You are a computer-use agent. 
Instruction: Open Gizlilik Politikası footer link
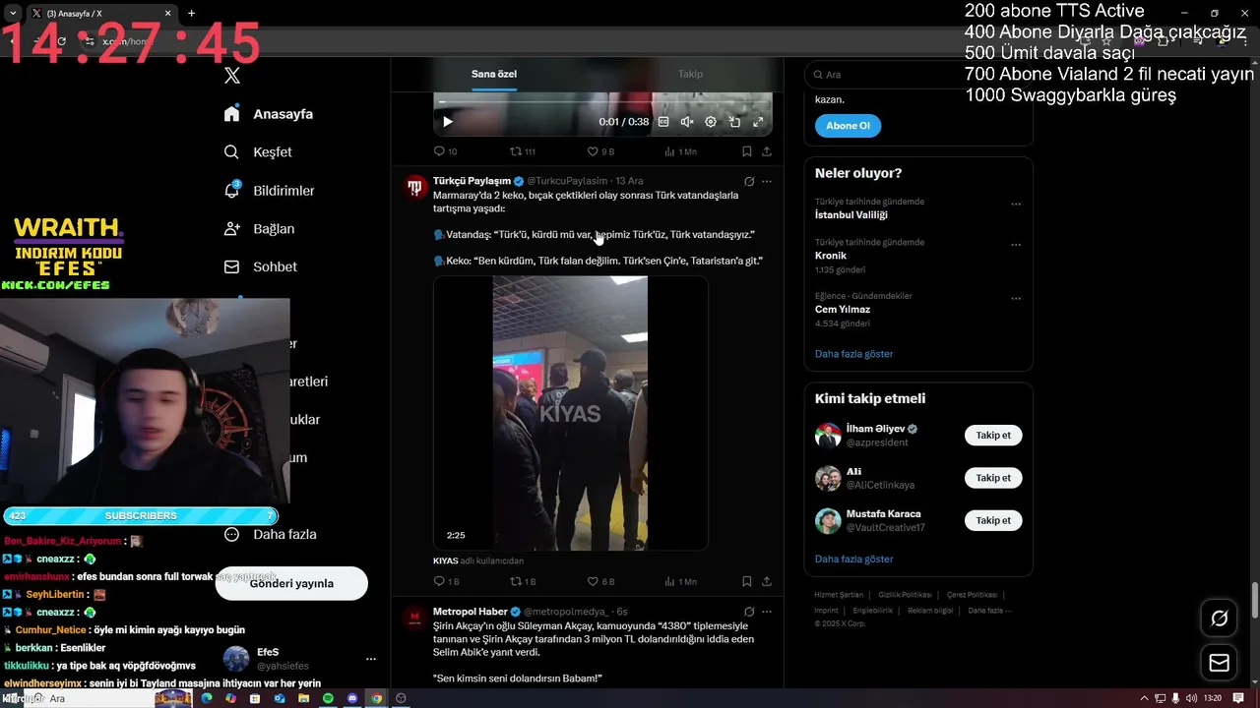905,595
